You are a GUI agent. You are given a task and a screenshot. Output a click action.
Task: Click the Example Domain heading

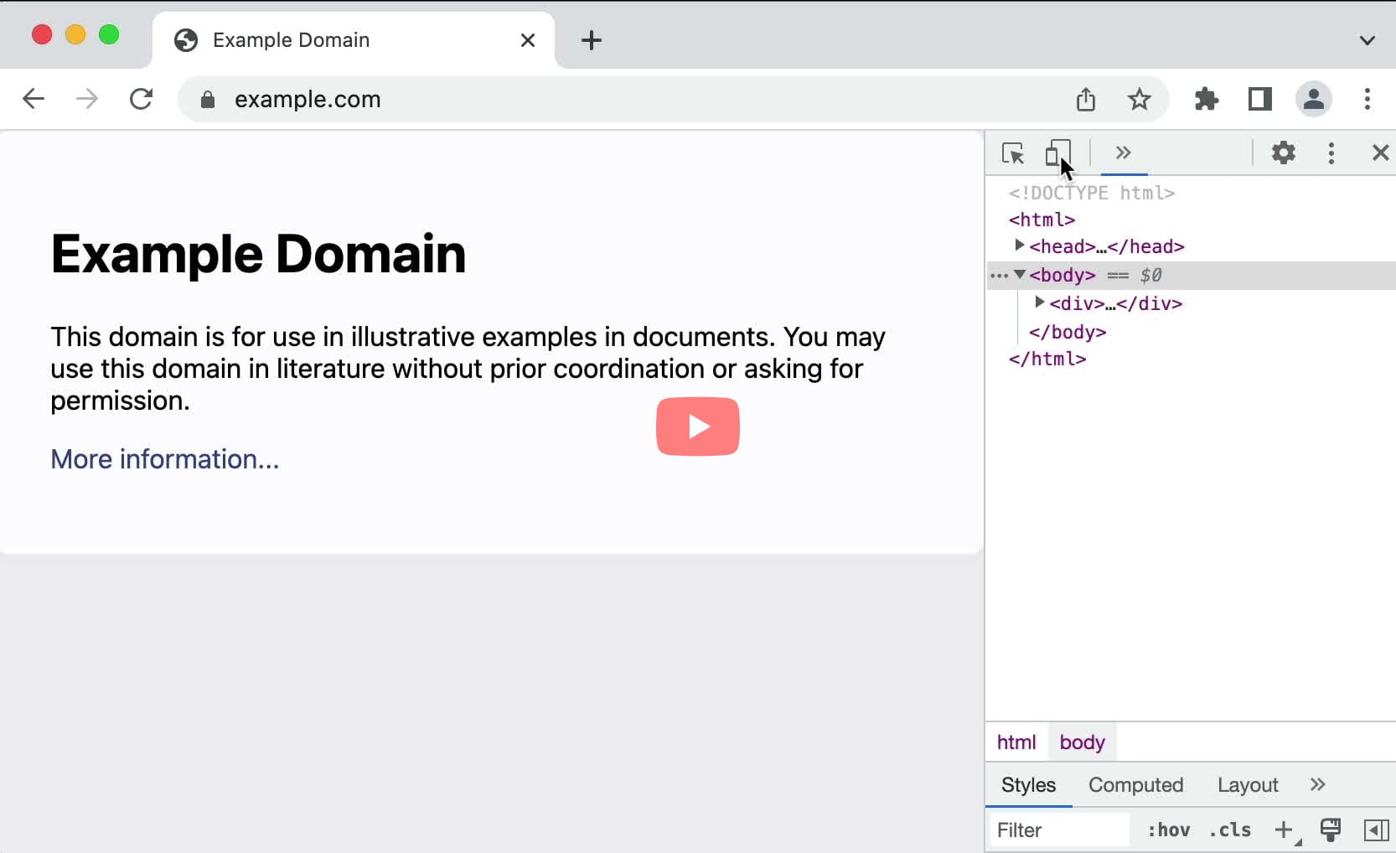click(x=258, y=253)
